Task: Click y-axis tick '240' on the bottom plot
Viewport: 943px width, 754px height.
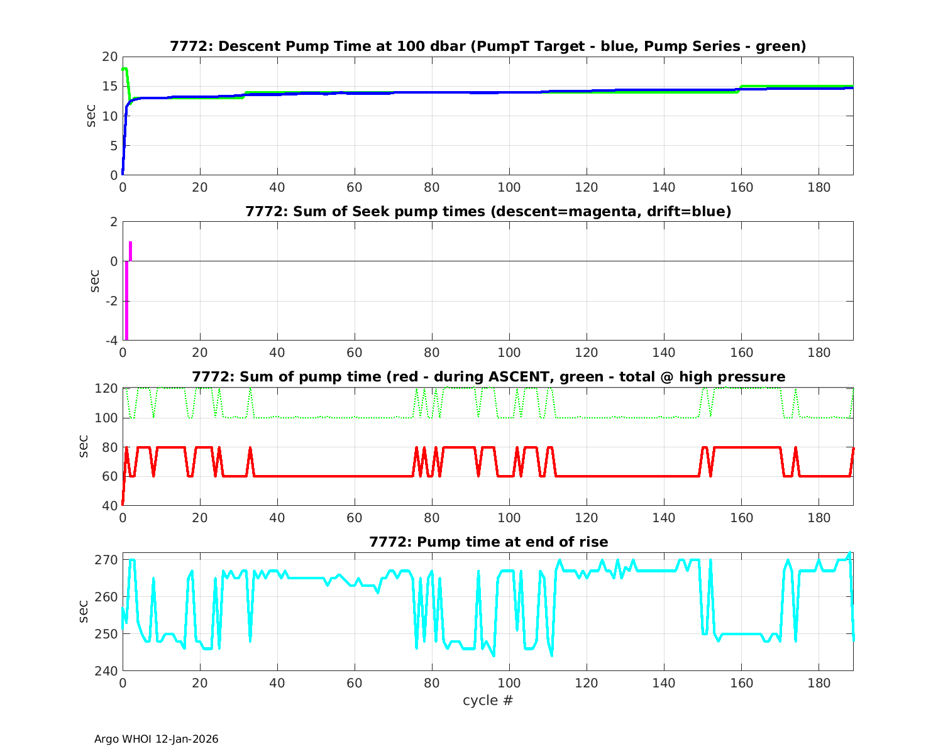Action: tap(107, 671)
